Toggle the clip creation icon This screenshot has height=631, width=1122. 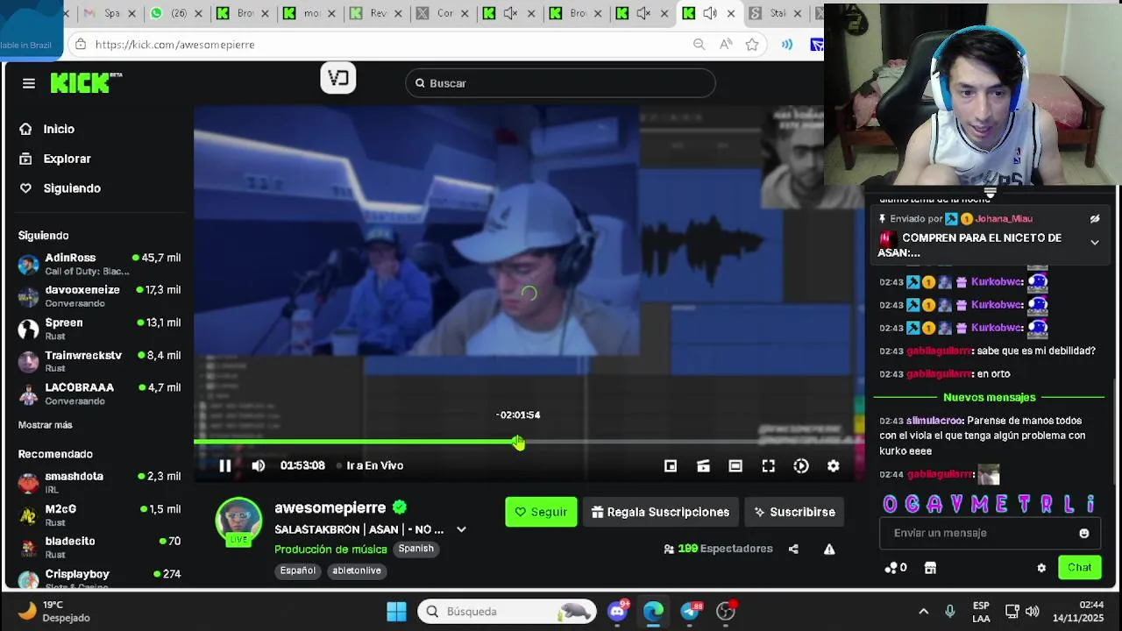pyautogui.click(x=703, y=466)
